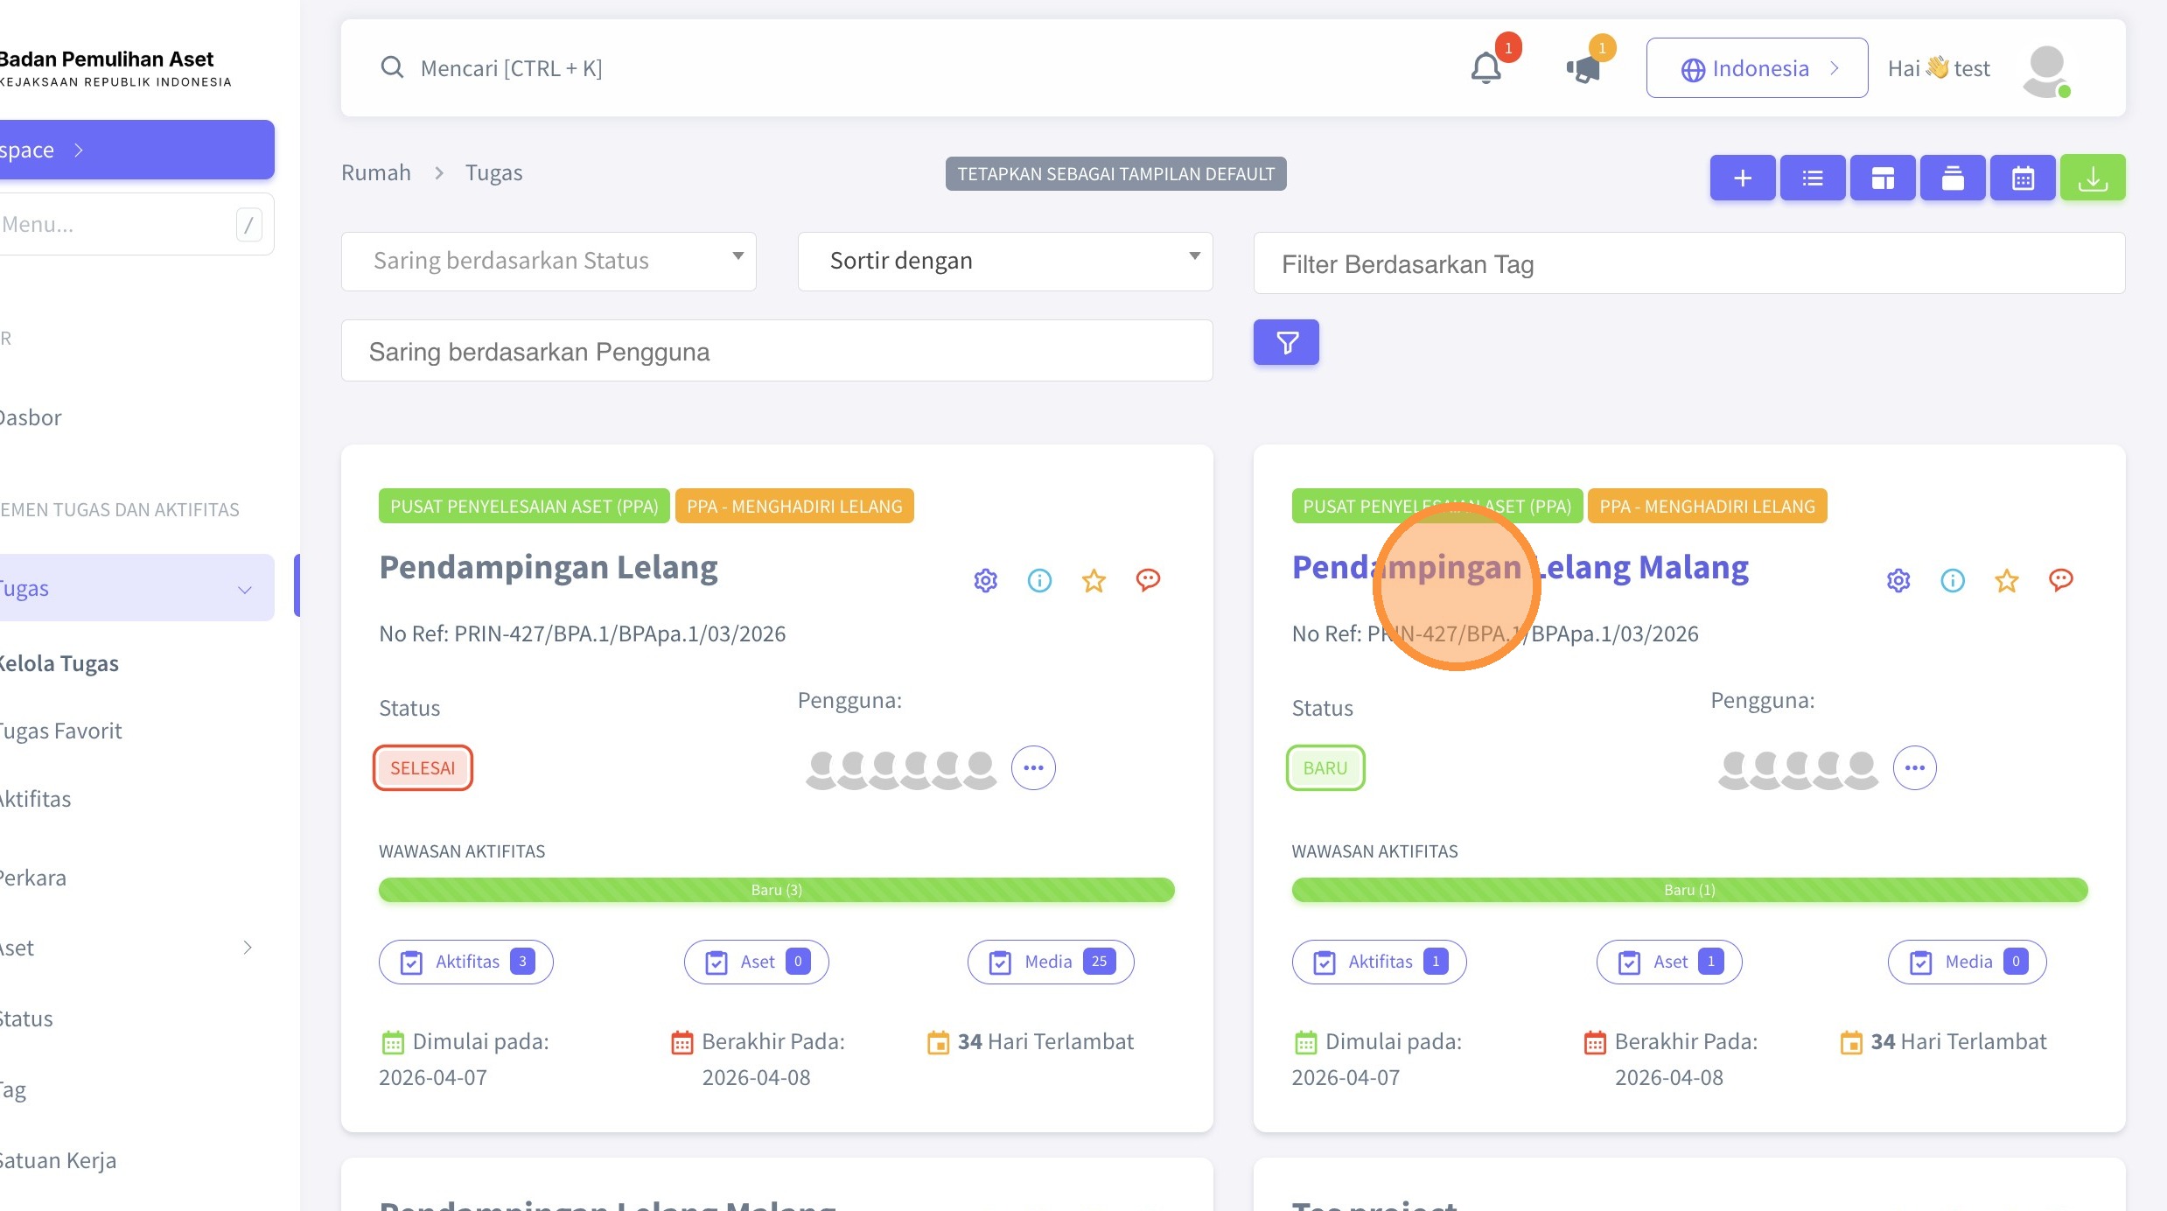Open comments bubble on Pendampingan Lelang Malang
2167x1211 pixels.
point(2061,580)
